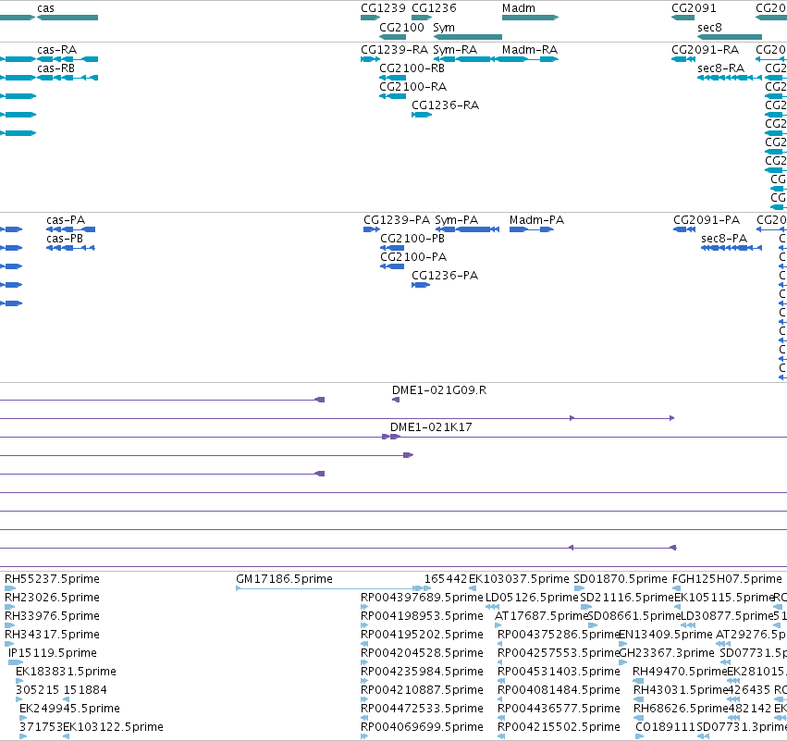787x741 pixels.
Task: Click the RP004375286.5prime EST label
Action: click(559, 635)
